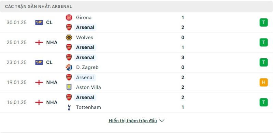273x133 pixels.
Task: Click the Girona club crest
Action: click(x=69, y=18)
